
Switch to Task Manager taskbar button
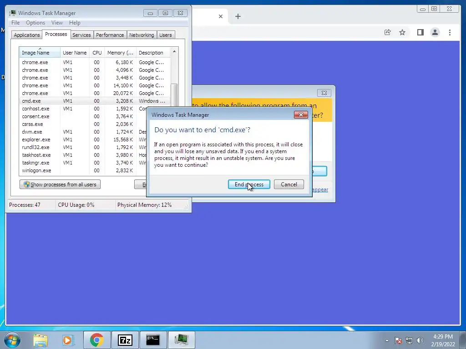point(181,340)
